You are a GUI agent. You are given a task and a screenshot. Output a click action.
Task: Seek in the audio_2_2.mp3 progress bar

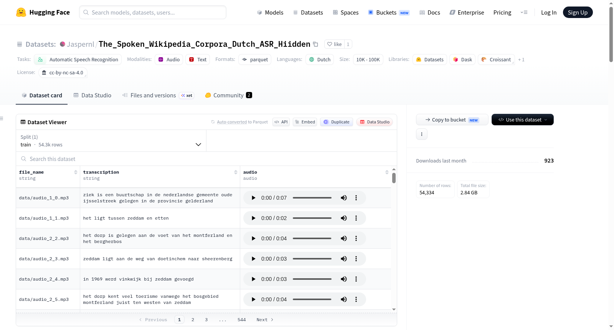pyautogui.click(x=312, y=238)
